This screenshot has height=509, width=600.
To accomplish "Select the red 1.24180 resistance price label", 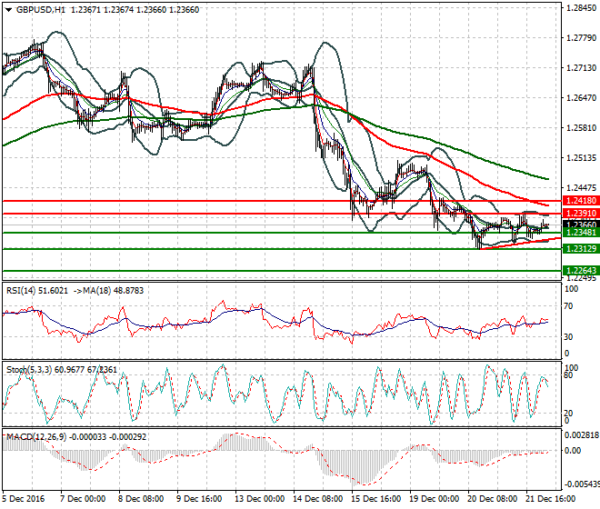I will click(x=581, y=201).
